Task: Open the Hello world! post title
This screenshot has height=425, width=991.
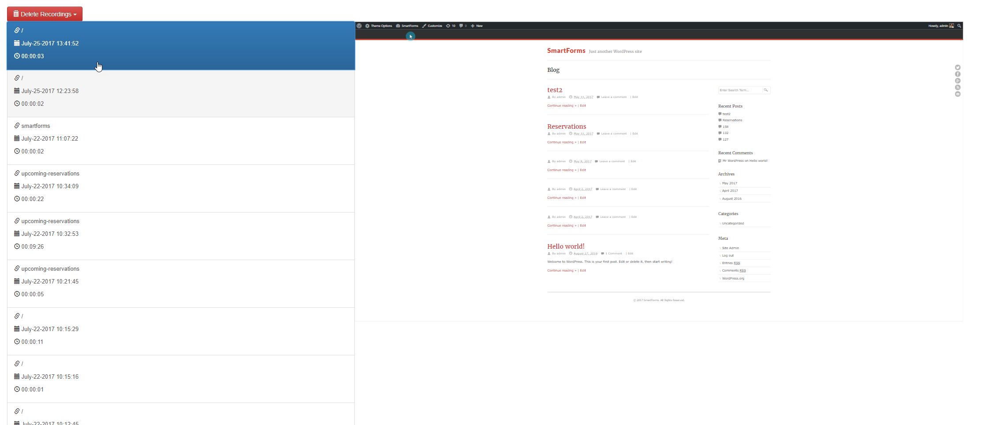Action: click(566, 246)
